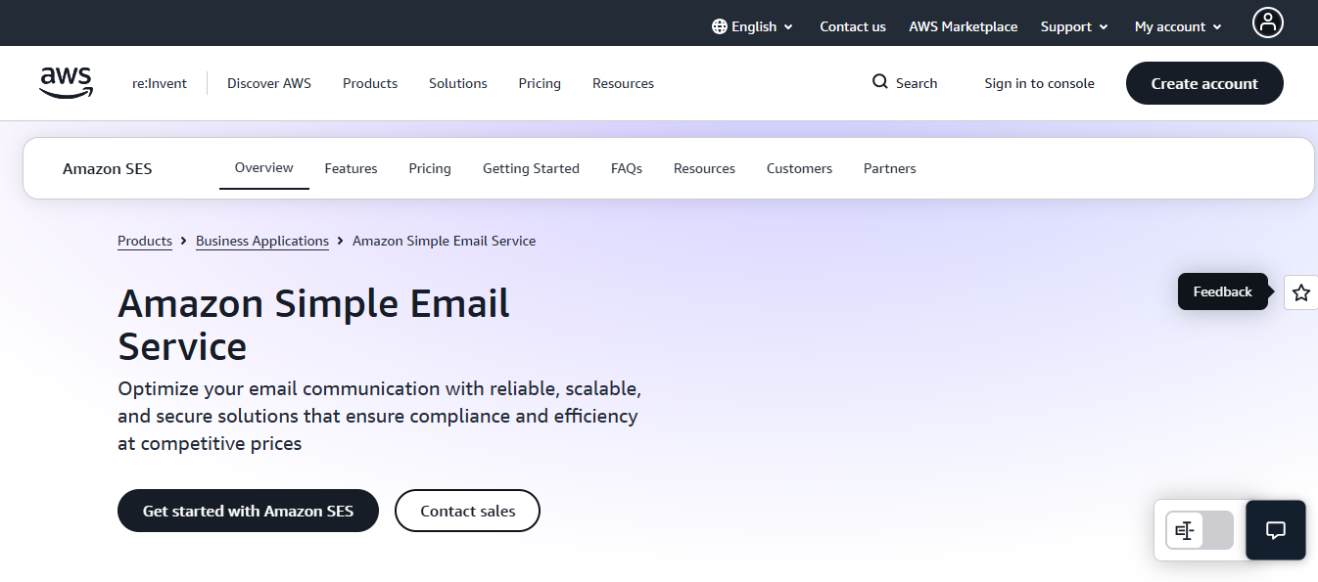Click the Amazon Simple Email Service heading
Viewport: 1318px width, 582px height.
tap(313, 325)
